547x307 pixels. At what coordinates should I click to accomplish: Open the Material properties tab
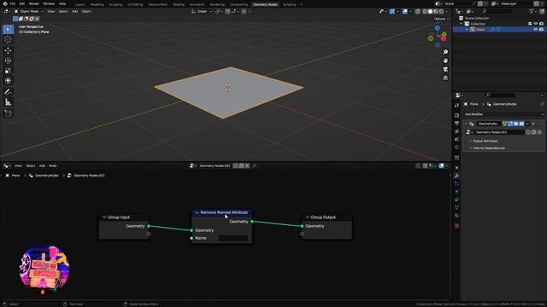coord(456,216)
